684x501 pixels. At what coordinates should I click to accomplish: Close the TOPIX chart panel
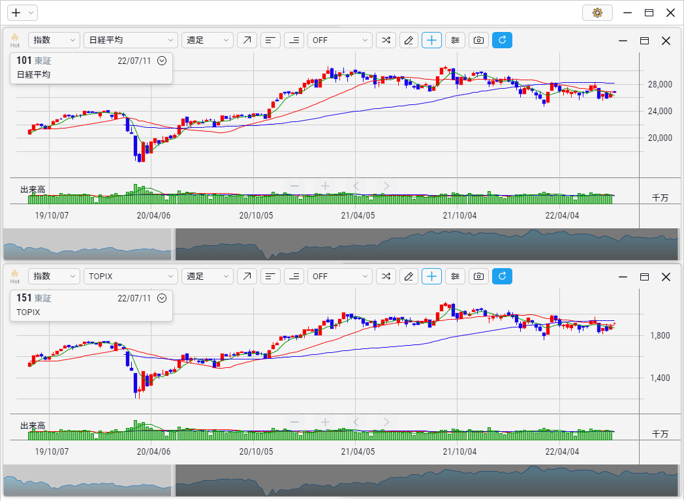point(666,277)
